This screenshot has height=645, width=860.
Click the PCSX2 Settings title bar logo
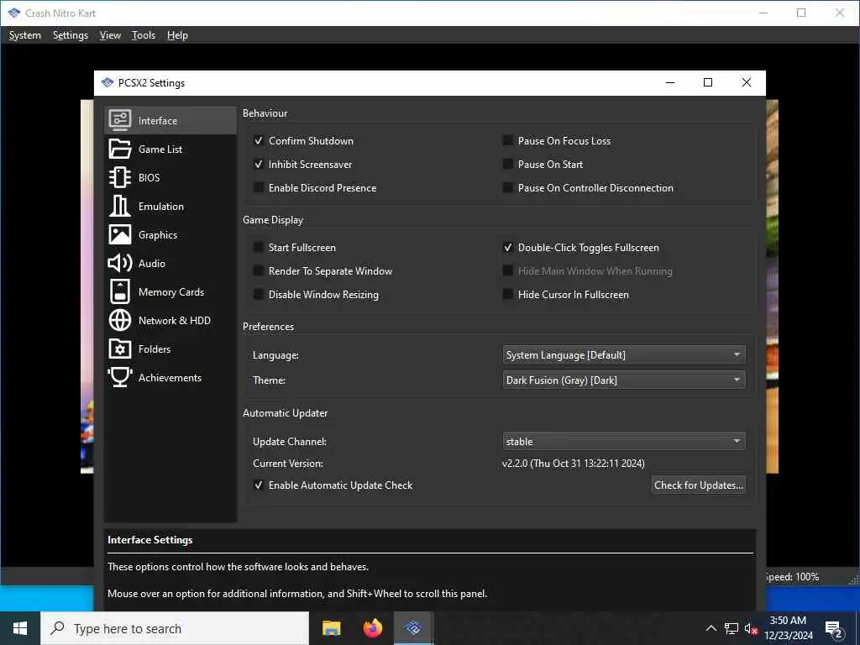tap(107, 83)
